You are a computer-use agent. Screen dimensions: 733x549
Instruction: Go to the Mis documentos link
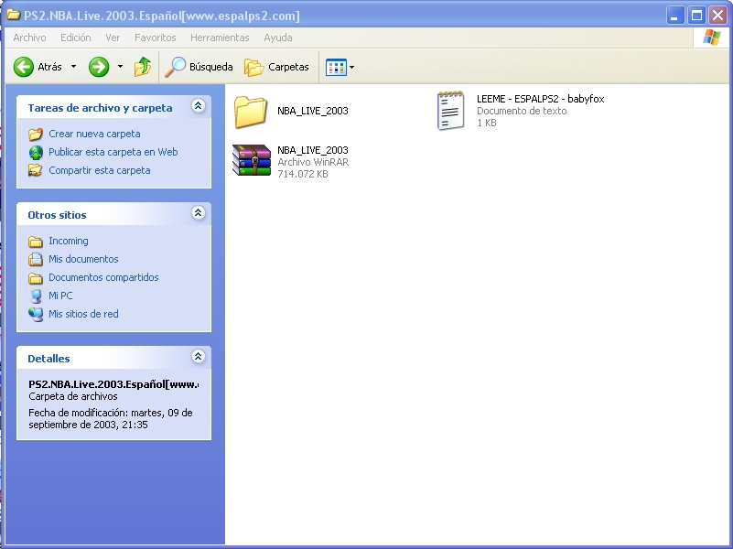point(83,259)
